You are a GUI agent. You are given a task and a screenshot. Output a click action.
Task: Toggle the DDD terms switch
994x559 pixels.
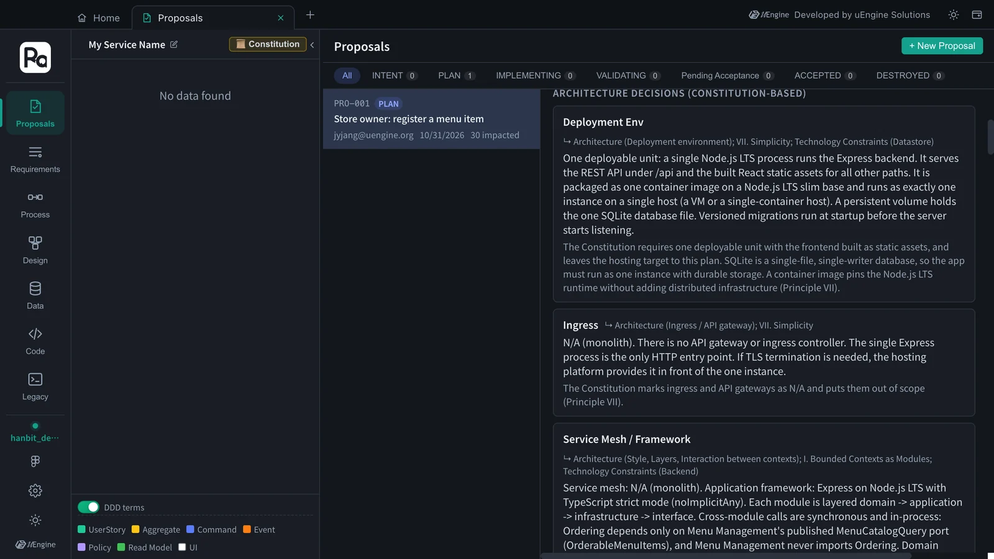88,507
